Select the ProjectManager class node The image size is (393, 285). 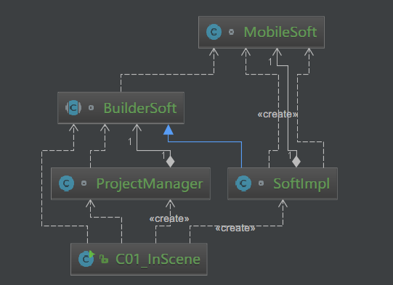coord(131,183)
